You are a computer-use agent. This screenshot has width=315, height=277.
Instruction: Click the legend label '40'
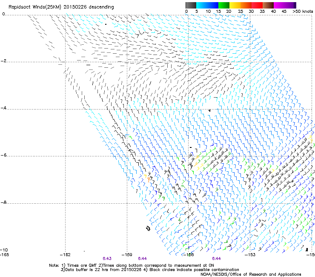coord(273,12)
